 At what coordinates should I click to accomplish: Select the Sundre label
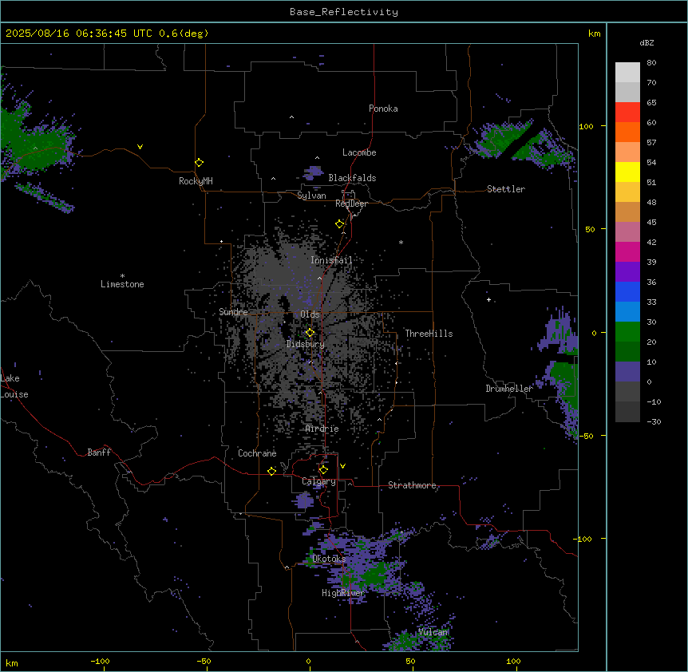click(233, 312)
